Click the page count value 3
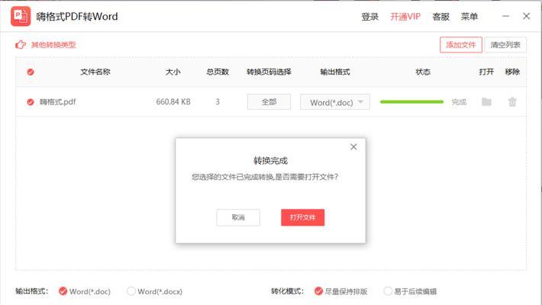This screenshot has height=305, width=542. coord(218,102)
